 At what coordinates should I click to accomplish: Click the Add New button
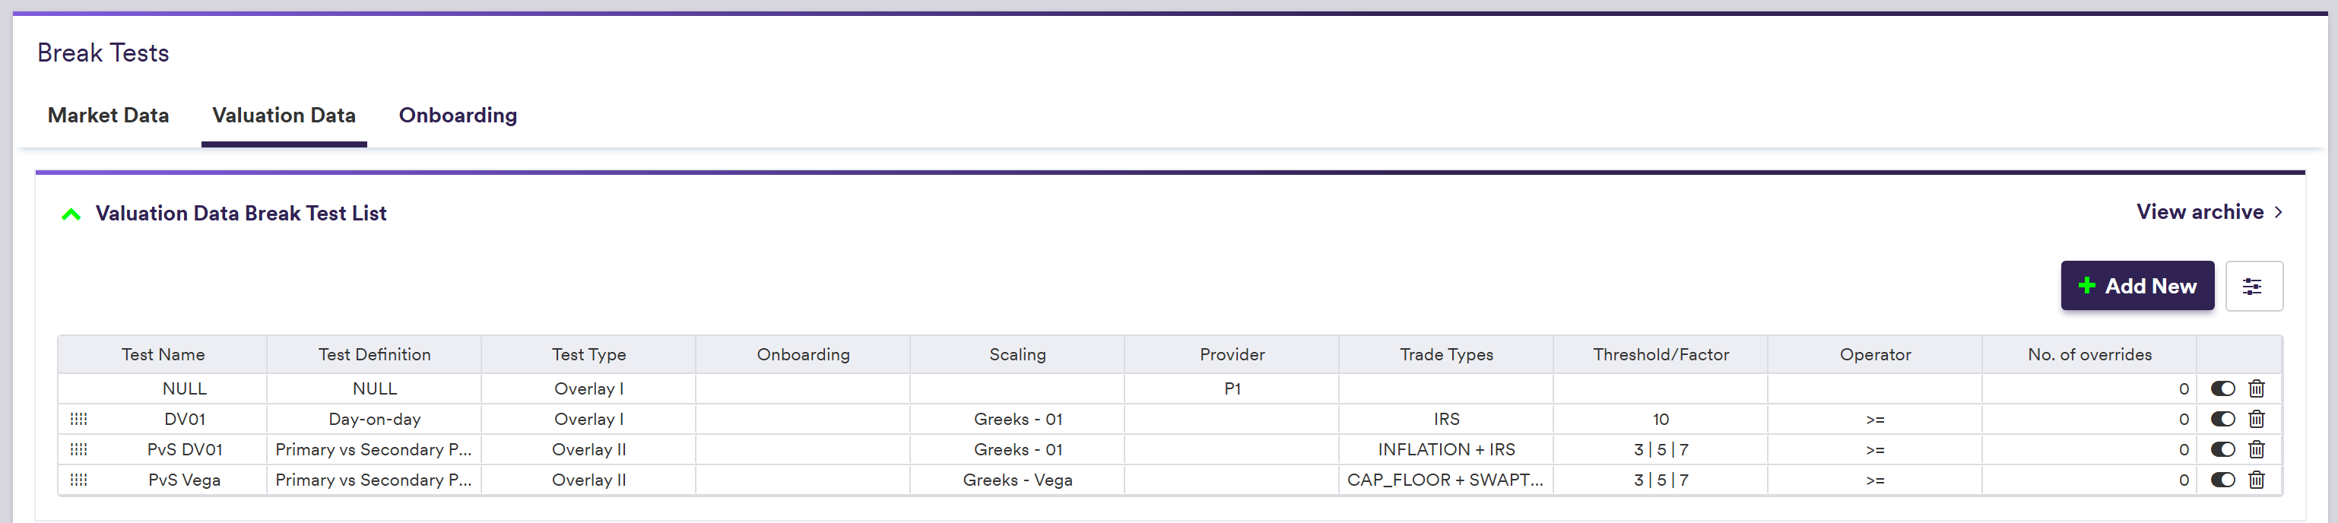pyautogui.click(x=2137, y=286)
